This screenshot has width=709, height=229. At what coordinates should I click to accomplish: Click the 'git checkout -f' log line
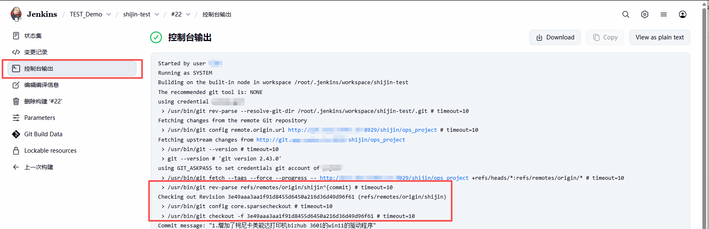pos(288,216)
